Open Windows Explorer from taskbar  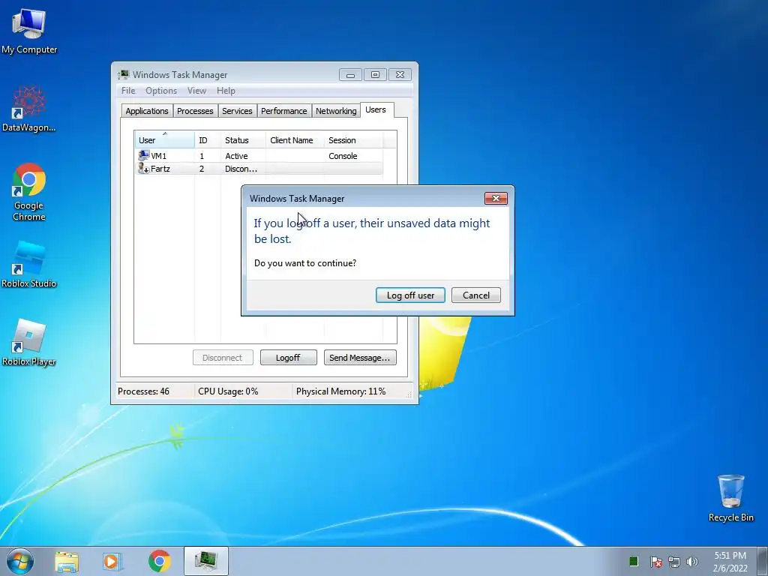click(x=67, y=561)
